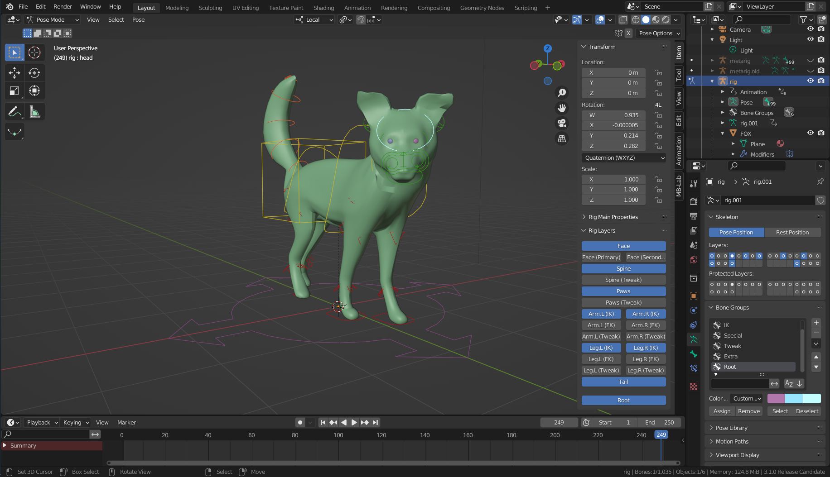Toggle the Face rig layer
Viewport: 830px width, 477px height.
(623, 246)
